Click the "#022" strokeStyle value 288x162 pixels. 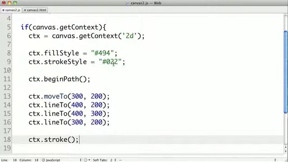click(110, 62)
